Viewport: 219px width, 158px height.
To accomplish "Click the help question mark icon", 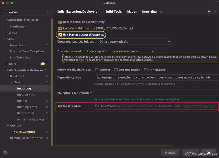I will pos(5,153).
